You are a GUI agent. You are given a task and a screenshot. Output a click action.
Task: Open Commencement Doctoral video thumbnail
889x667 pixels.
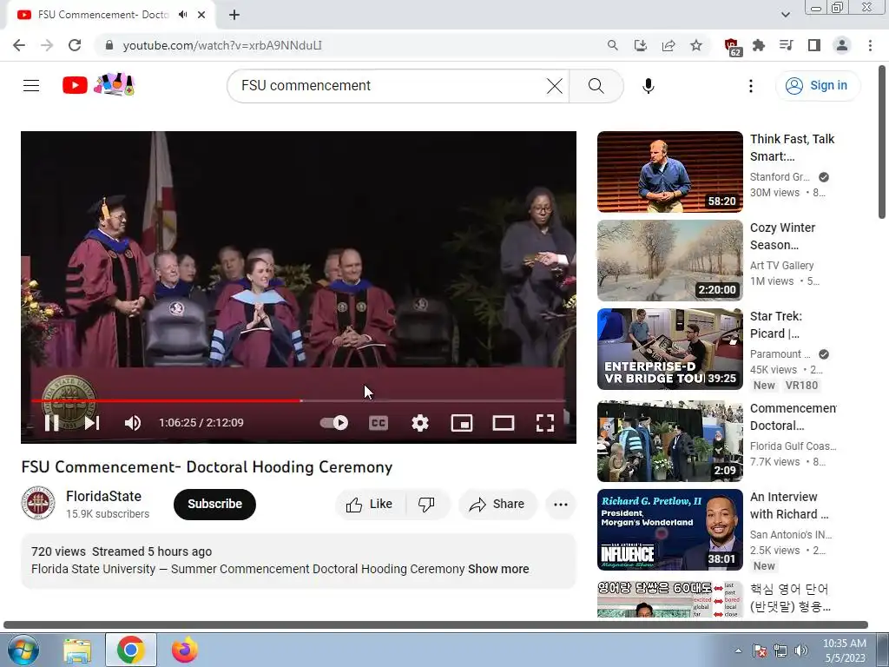[x=669, y=441]
